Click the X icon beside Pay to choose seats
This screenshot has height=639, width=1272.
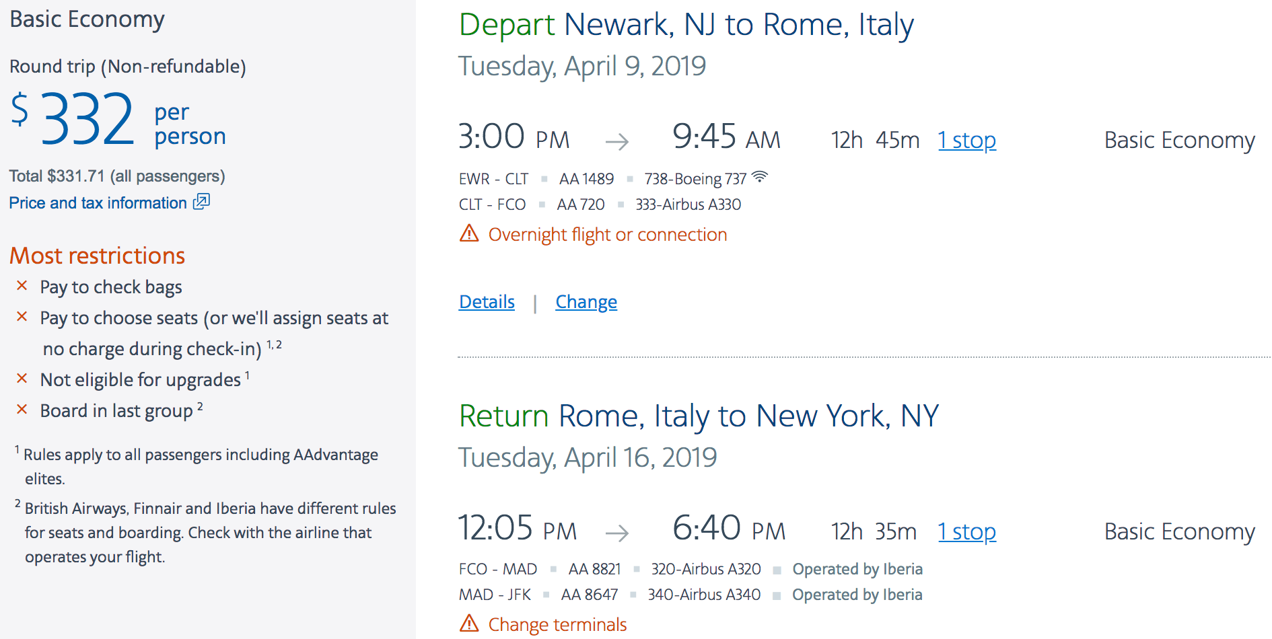coord(22,317)
